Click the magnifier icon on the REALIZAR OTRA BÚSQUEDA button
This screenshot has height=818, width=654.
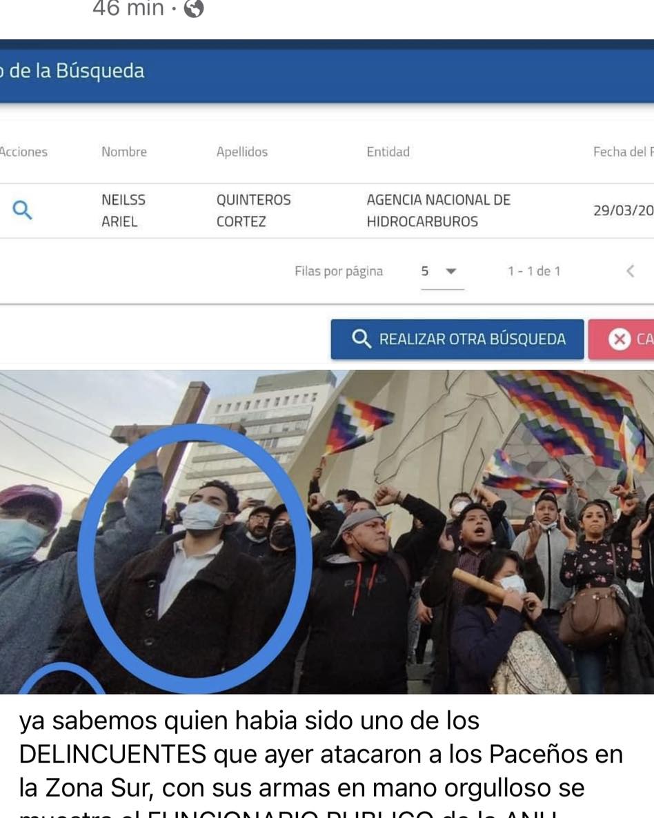tap(361, 339)
